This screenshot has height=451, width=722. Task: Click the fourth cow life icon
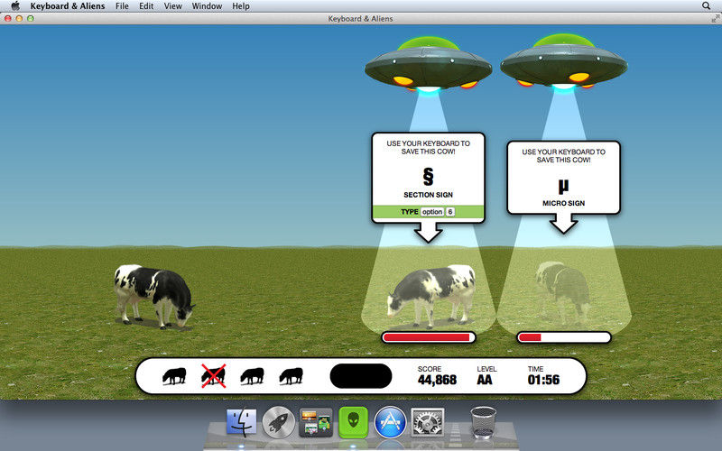point(291,376)
